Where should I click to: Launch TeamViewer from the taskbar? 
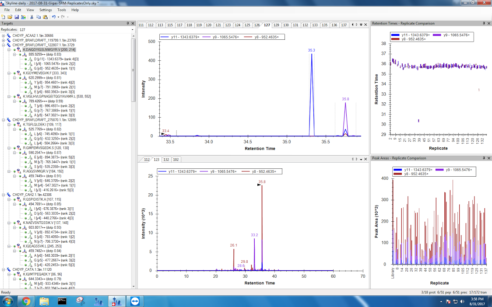click(x=133, y=301)
